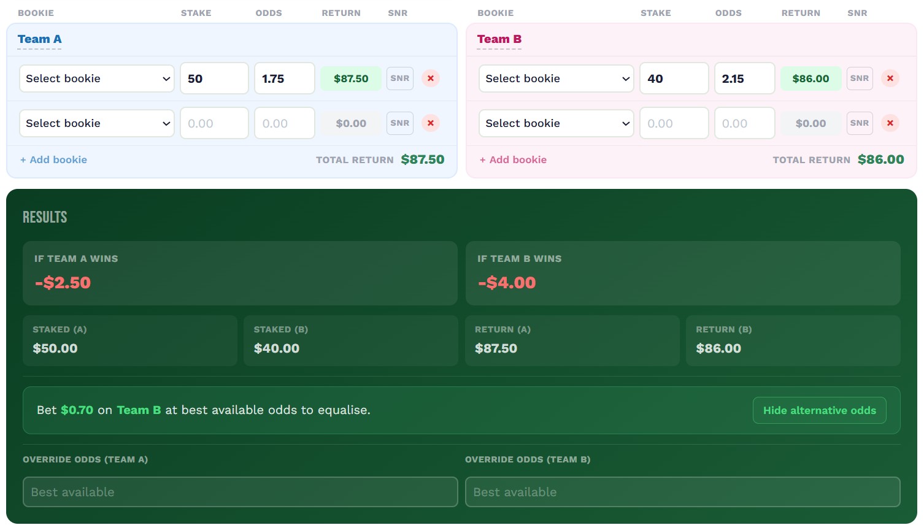Delete Team B's second empty bookie row
The height and width of the screenshot is (525, 924).
tap(890, 123)
